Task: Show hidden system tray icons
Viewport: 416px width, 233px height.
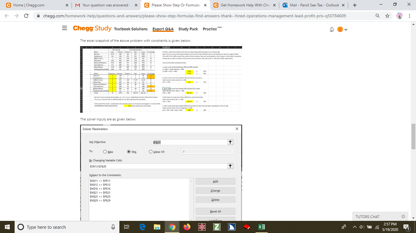Action: tap(355, 227)
